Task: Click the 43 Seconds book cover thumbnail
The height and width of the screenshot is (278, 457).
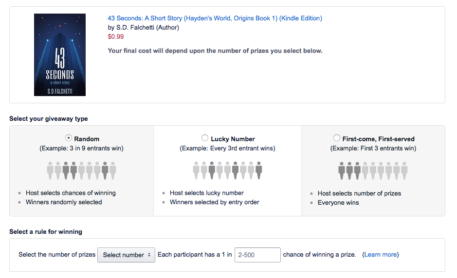Action: (x=60, y=55)
